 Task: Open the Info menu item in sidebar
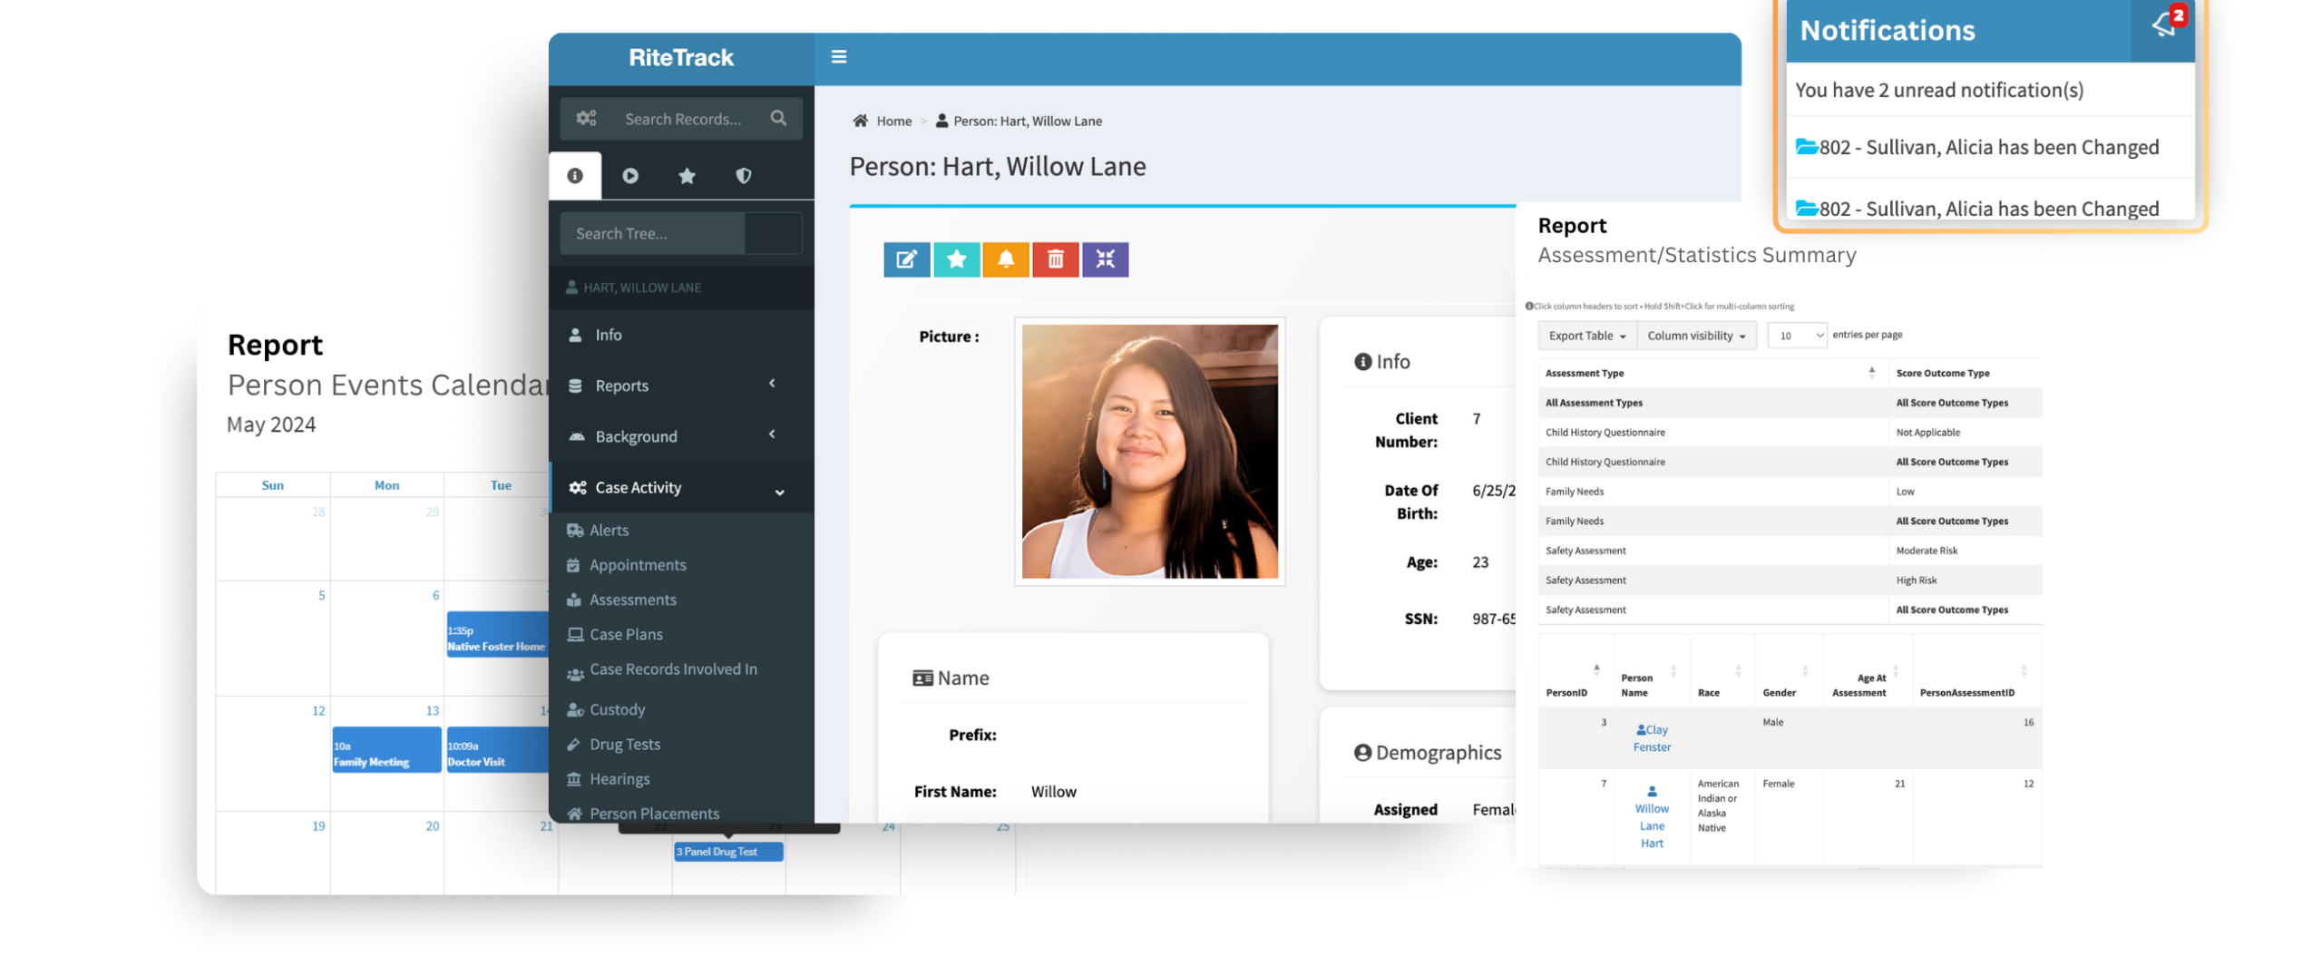click(680, 335)
